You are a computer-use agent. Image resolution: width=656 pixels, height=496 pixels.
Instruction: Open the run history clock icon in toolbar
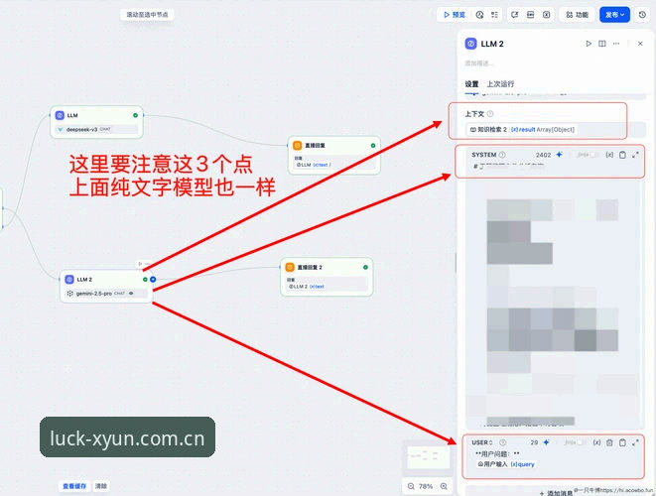coord(479,15)
